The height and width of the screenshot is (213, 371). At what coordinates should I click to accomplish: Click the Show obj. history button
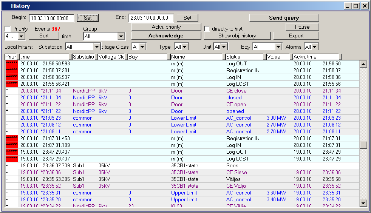pyautogui.click(x=237, y=35)
